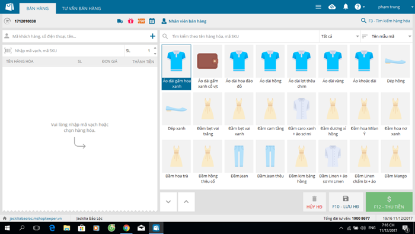Switch to the BÁN HÀNG tab
This screenshot has width=415, height=234.
click(37, 8)
